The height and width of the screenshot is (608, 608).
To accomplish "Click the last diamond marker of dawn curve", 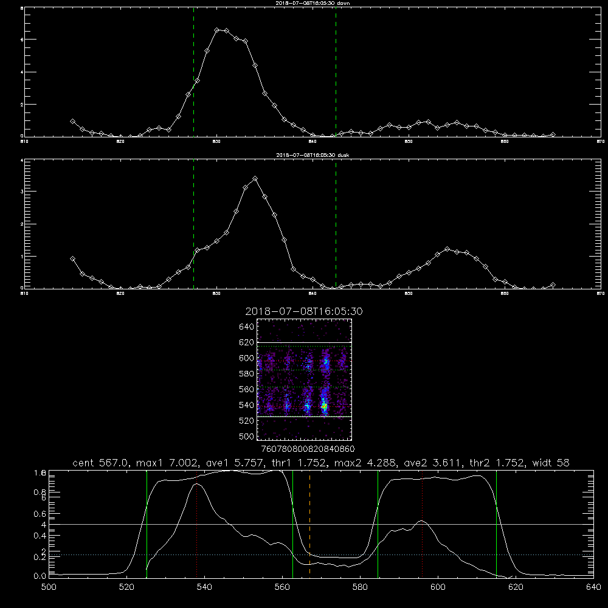I will 553,134.
